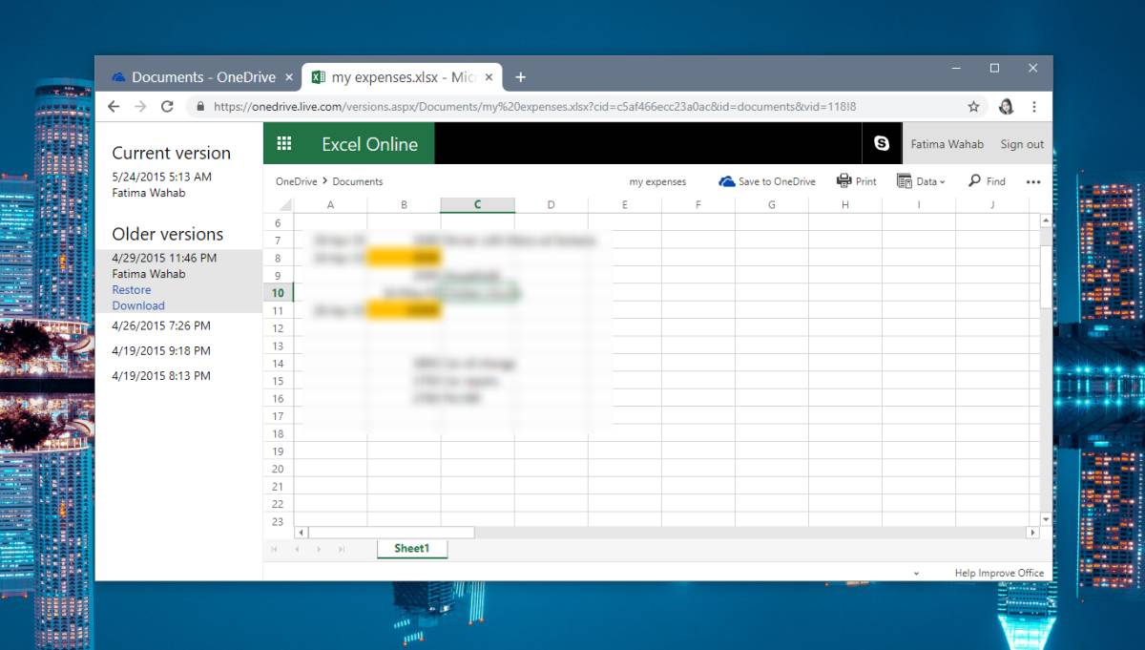The image size is (1145, 650).
Task: Select column J header
Action: 992,204
